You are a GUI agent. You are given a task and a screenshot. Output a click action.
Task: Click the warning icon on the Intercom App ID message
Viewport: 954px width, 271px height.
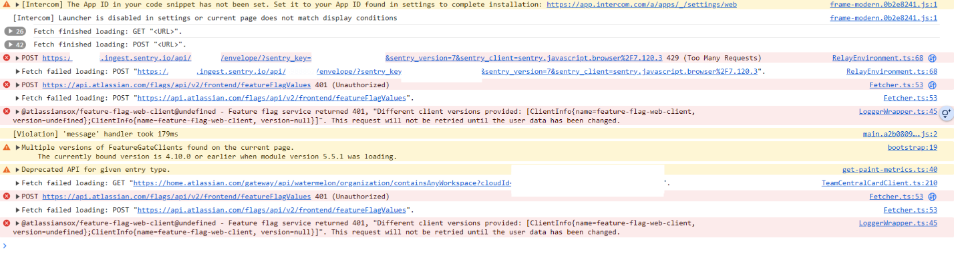[7, 5]
